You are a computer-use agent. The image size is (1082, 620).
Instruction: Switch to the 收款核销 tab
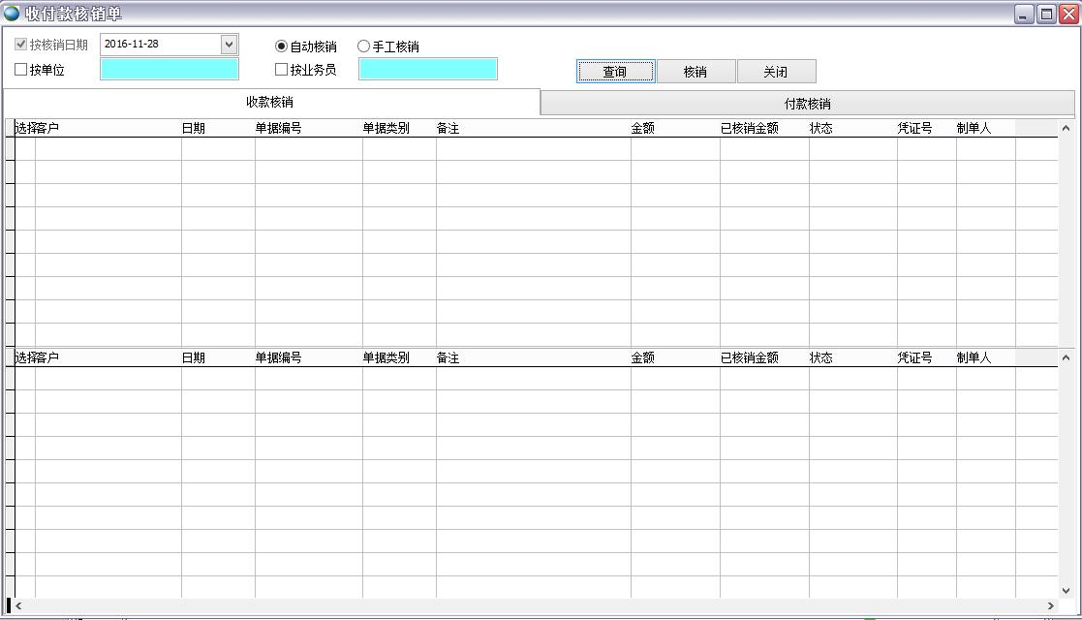[x=271, y=102]
